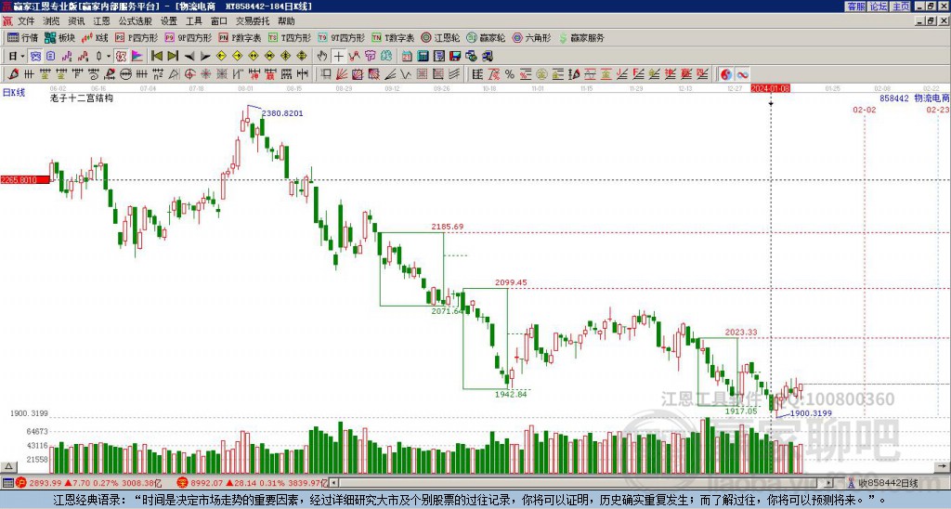Open the 行情 market quotes view
Viewport: 951px width, 509px height.
point(22,37)
